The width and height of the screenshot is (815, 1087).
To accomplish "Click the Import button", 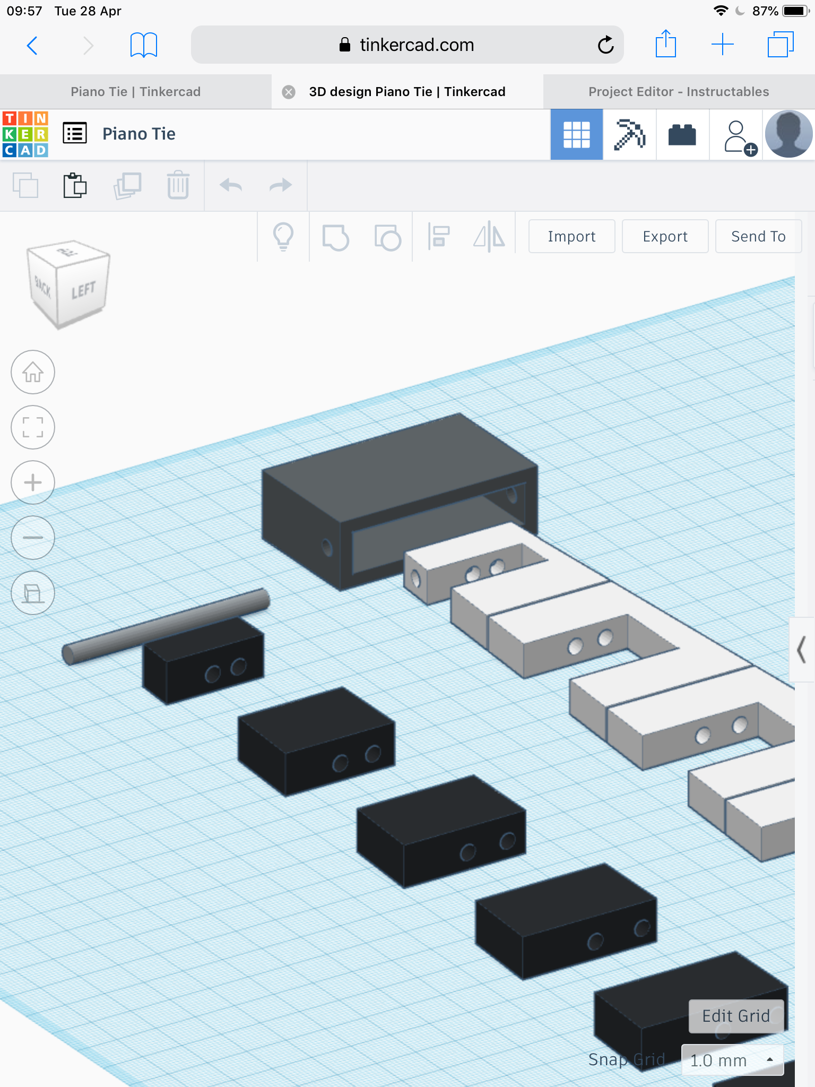I will (572, 236).
